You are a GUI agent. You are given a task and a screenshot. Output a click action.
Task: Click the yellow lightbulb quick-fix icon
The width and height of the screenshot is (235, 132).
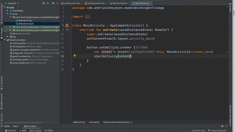[x=75, y=56]
